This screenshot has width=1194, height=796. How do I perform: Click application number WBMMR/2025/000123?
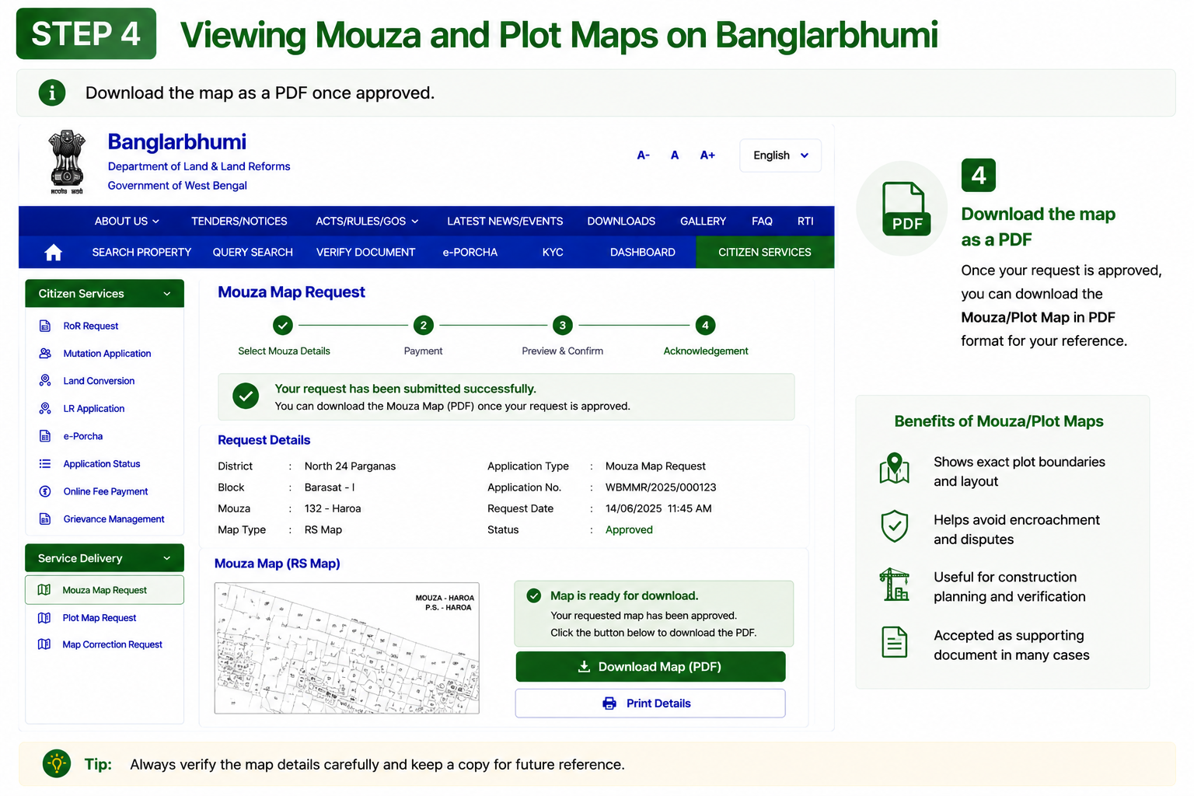click(x=661, y=487)
